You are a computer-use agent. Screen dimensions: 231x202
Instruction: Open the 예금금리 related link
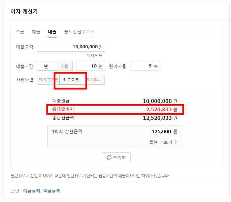[x=32, y=191]
